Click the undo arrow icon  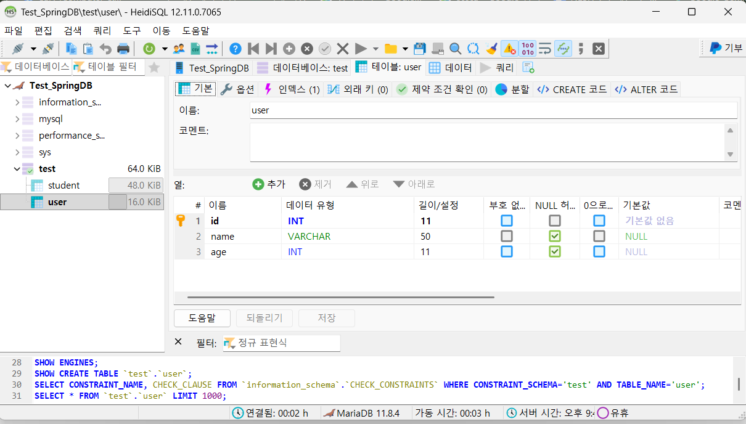105,48
